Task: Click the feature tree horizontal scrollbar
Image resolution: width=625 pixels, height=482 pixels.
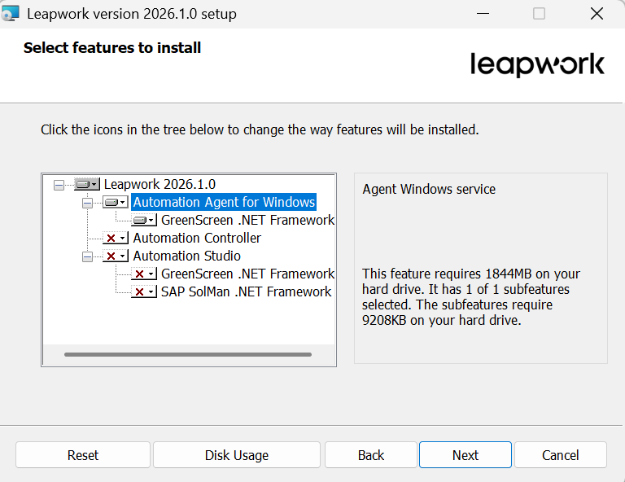Action: (188, 354)
